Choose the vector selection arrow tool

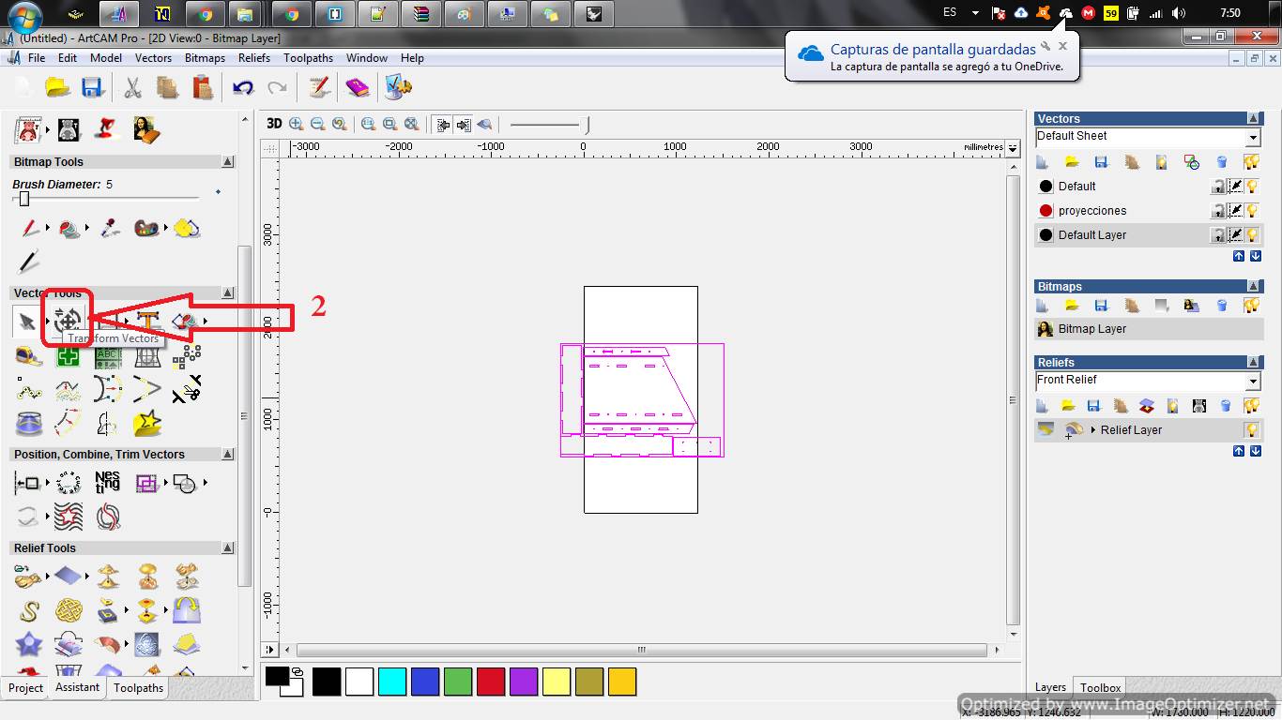click(27, 322)
